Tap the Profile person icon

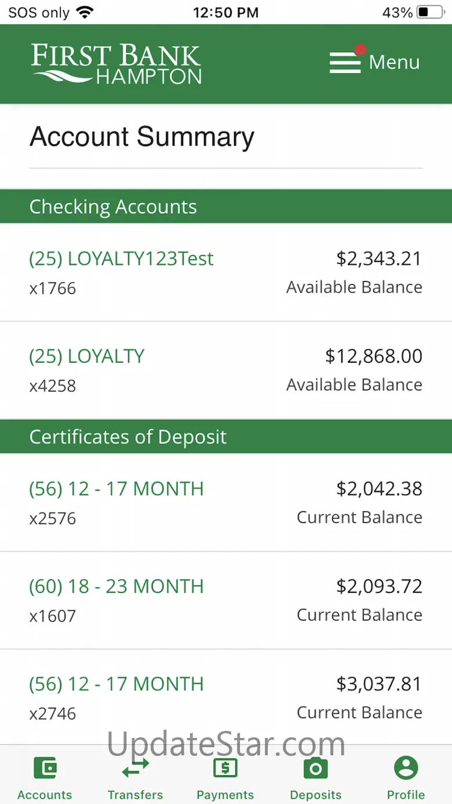point(406,769)
